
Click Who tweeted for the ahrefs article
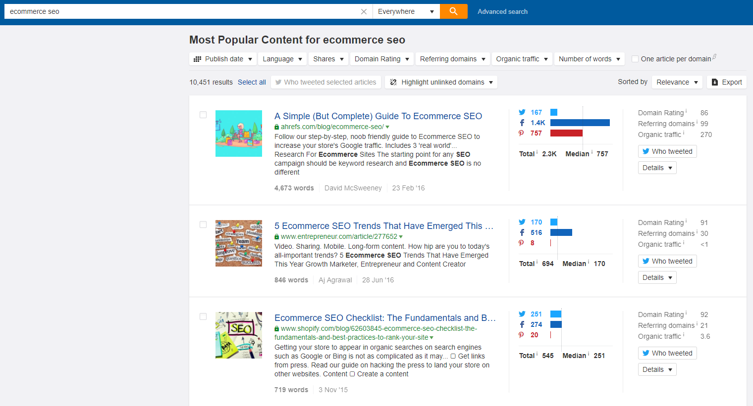point(667,151)
